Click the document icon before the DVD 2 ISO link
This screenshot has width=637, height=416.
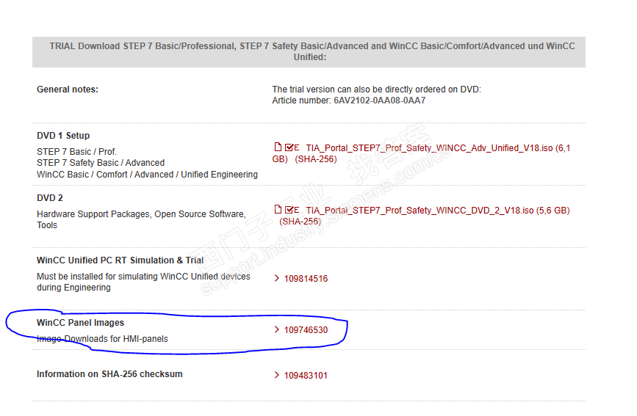[278, 209]
